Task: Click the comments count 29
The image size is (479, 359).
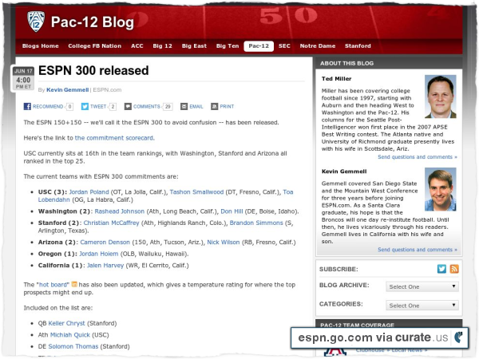Action: tap(168, 107)
